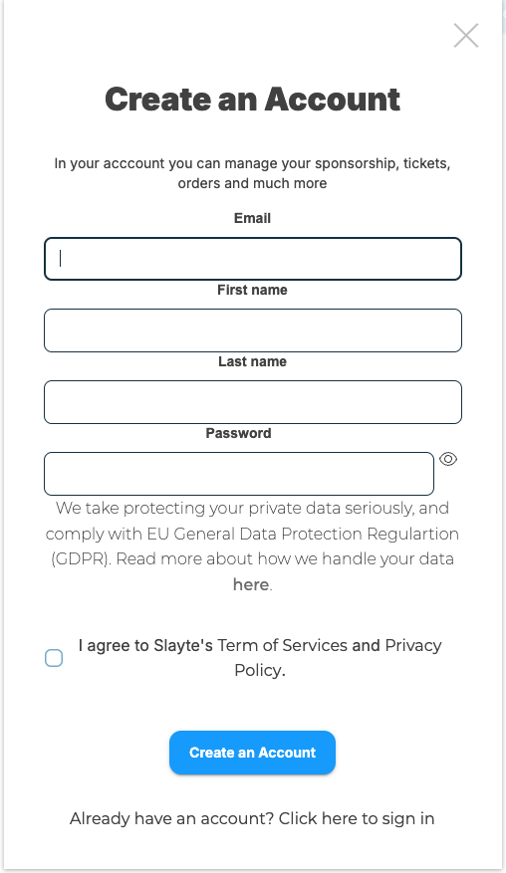Submit with the blue Create an Account button
Viewport: 506px width, 873px height.
coord(252,753)
